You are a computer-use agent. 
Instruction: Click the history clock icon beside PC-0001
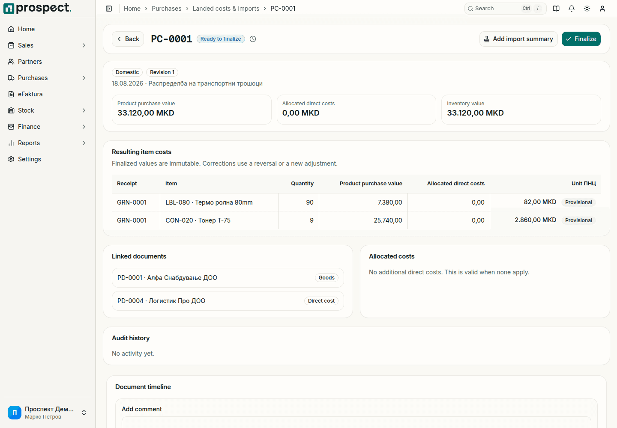pos(253,39)
